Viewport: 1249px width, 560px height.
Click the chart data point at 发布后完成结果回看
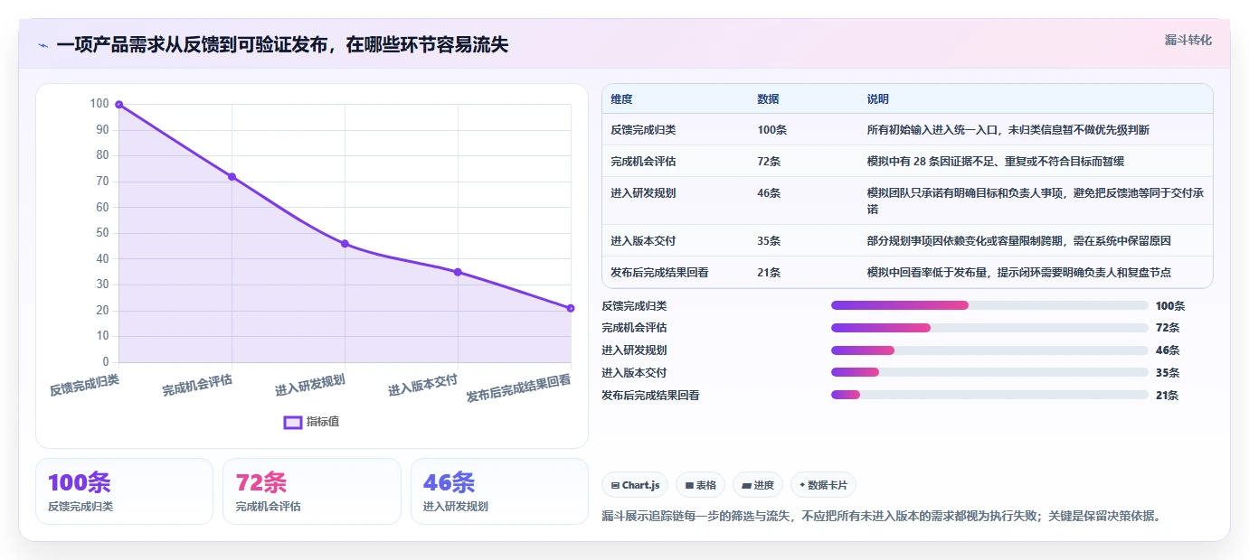click(571, 308)
